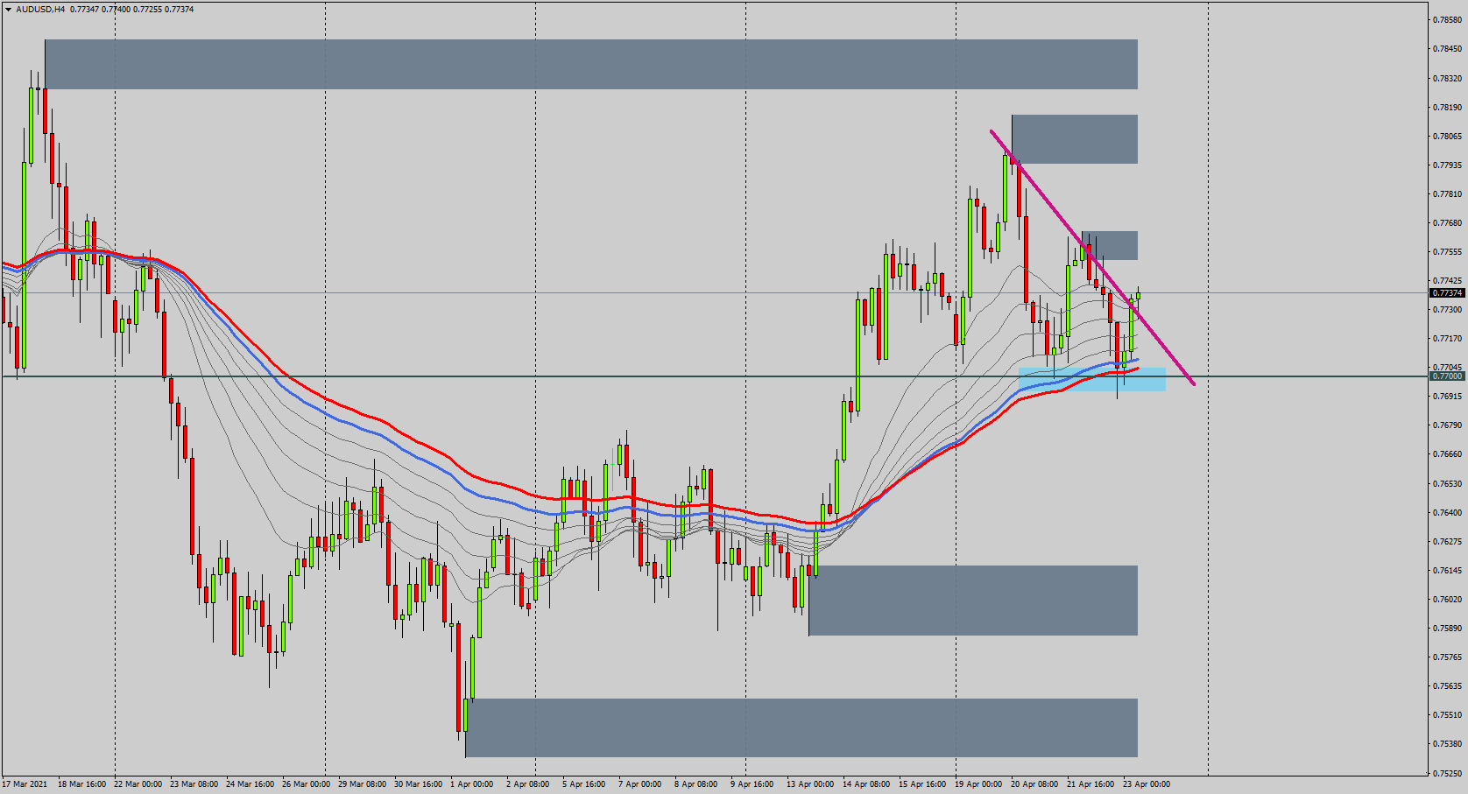The width and height of the screenshot is (1468, 794).
Task: Click the 0.78065 price axis label
Action: [1447, 137]
